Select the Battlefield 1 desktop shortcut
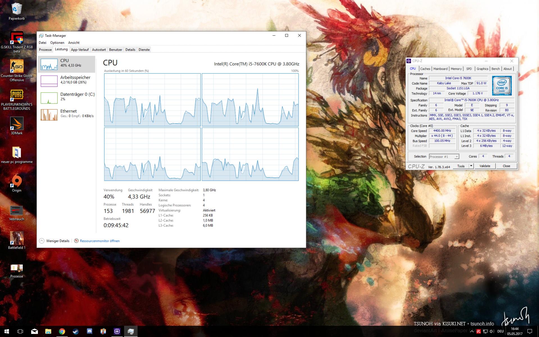Screen dimensions: 539x337 pyautogui.click(x=17, y=241)
